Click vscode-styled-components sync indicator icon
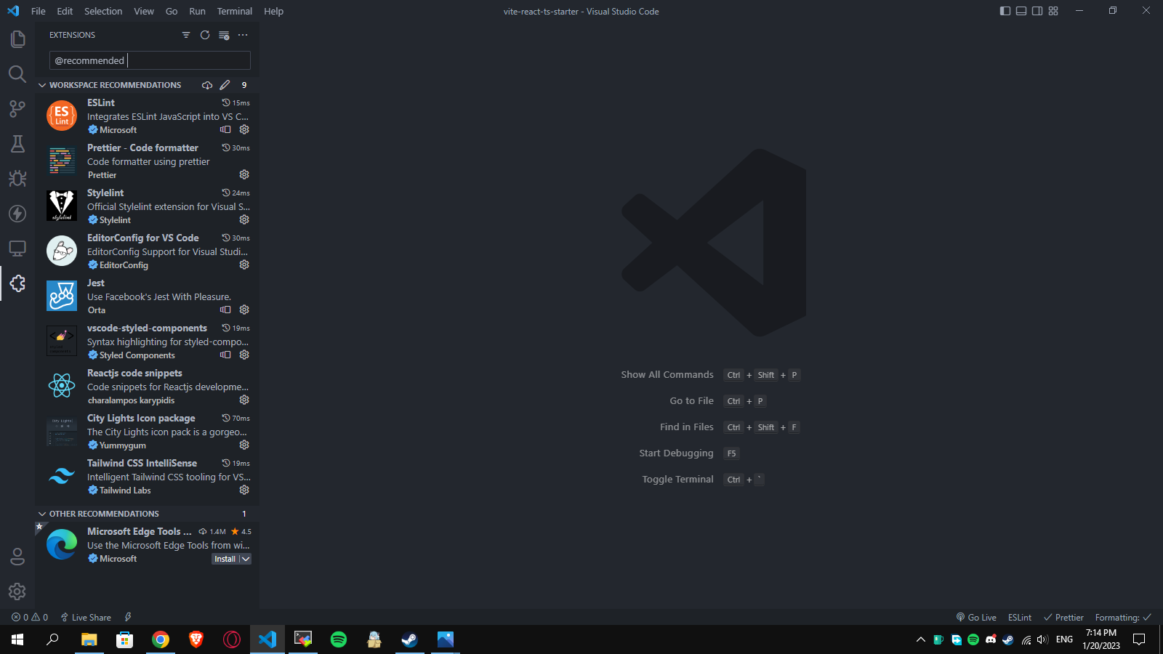The height and width of the screenshot is (654, 1163). pyautogui.click(x=225, y=355)
